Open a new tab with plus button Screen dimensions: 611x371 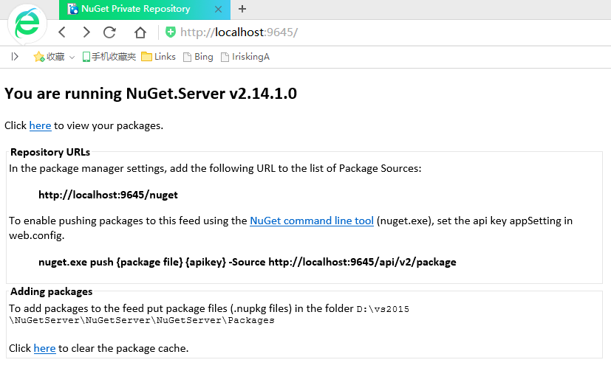tap(242, 9)
